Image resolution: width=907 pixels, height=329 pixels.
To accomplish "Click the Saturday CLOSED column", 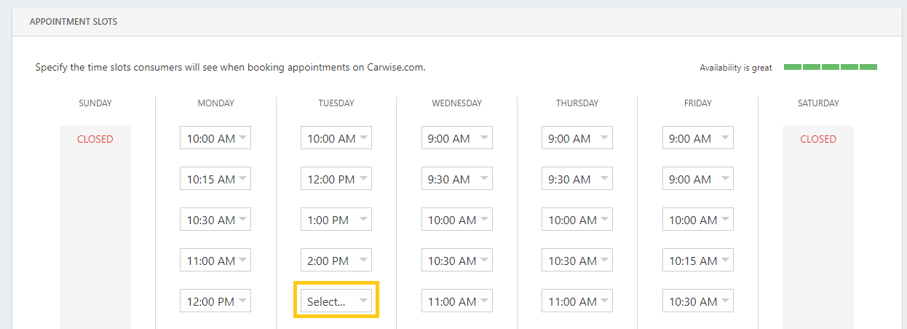I will (x=818, y=227).
